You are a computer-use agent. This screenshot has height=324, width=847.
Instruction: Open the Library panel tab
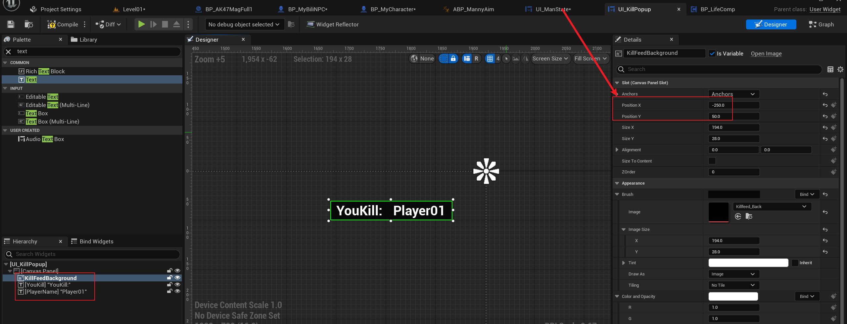pos(84,40)
